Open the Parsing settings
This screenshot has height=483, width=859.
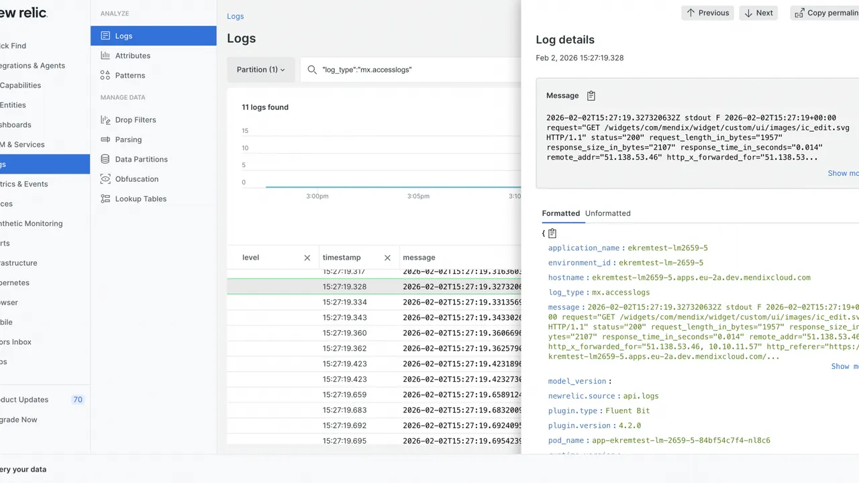pyautogui.click(x=128, y=140)
